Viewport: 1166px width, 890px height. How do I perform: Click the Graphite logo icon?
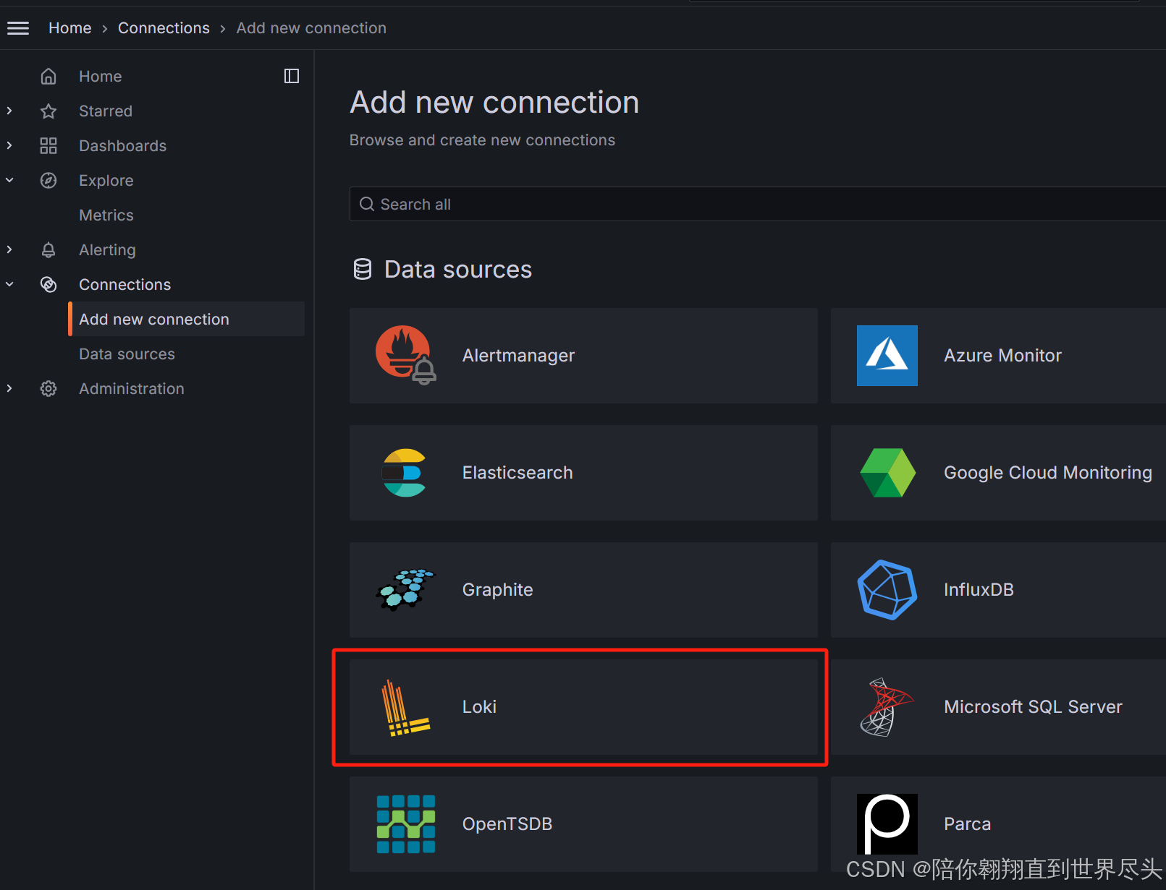406,590
